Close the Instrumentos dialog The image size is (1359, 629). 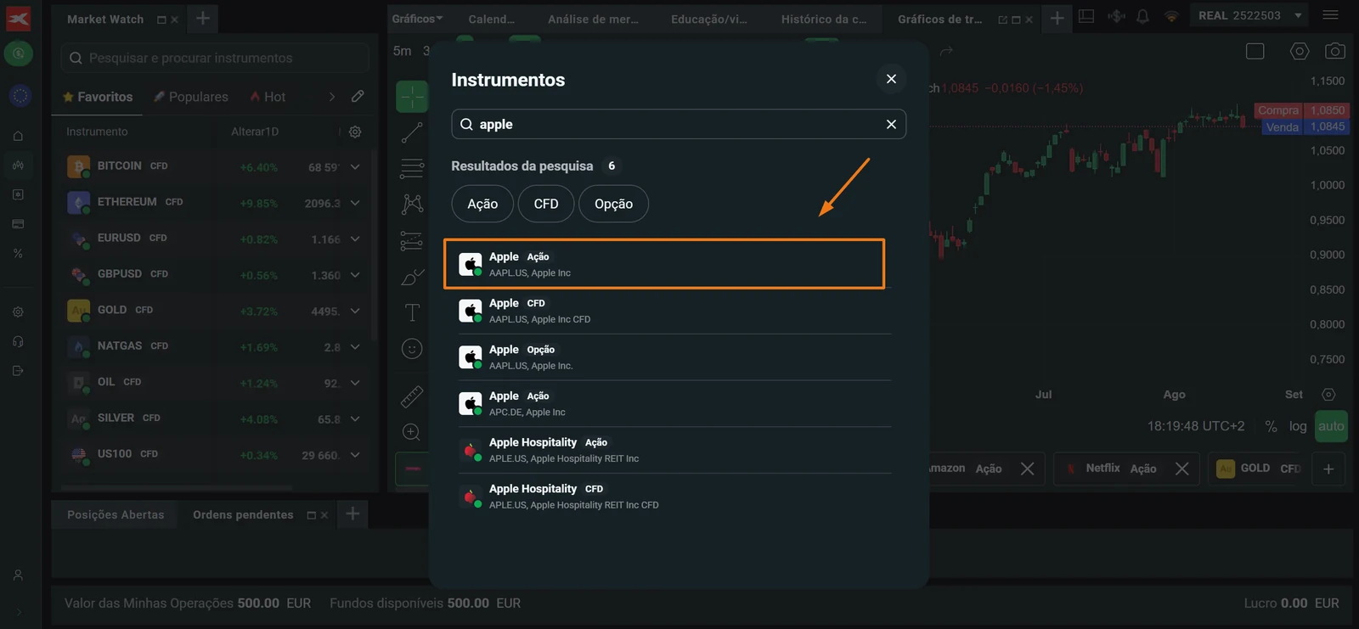pyautogui.click(x=891, y=79)
